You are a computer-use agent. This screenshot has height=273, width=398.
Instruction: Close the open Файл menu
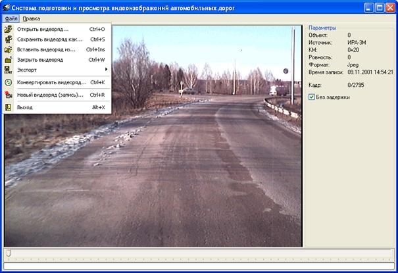coord(11,18)
